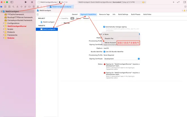Collapse the WebDriverAgent project root
Viewport: 187px width, 117px height.
click(x=1, y=11)
